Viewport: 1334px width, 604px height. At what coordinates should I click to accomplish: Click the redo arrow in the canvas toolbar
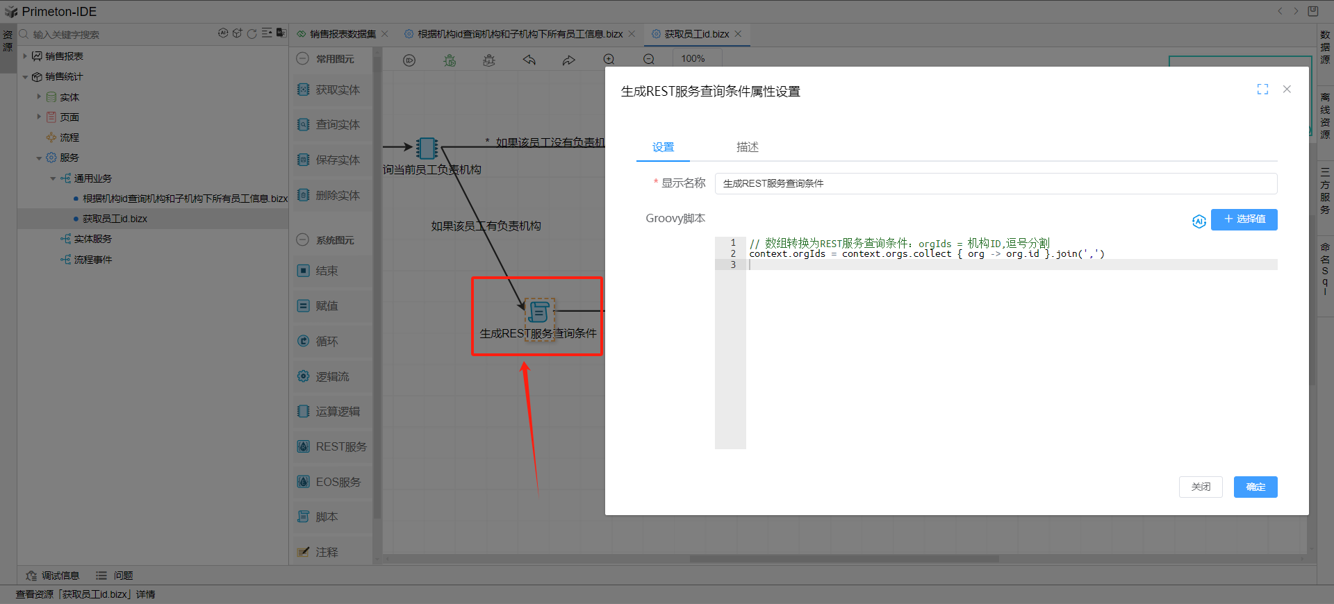tap(568, 60)
